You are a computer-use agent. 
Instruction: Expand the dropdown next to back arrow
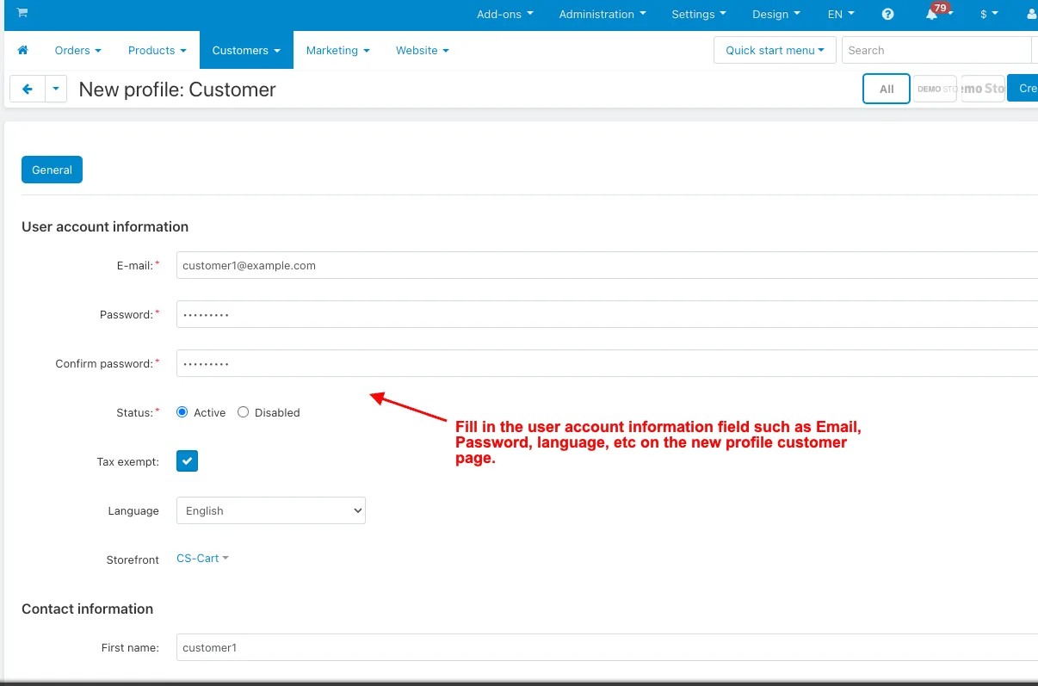[56, 89]
